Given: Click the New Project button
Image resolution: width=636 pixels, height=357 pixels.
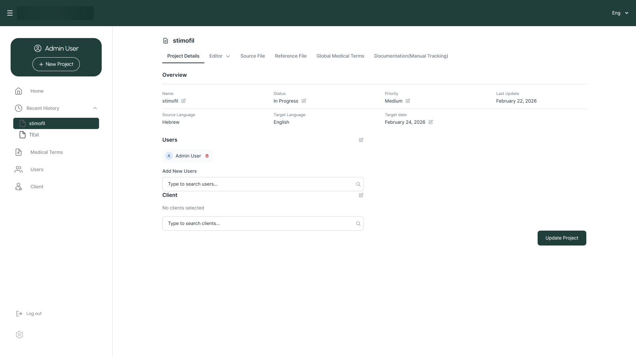Looking at the screenshot, I should pyautogui.click(x=56, y=64).
